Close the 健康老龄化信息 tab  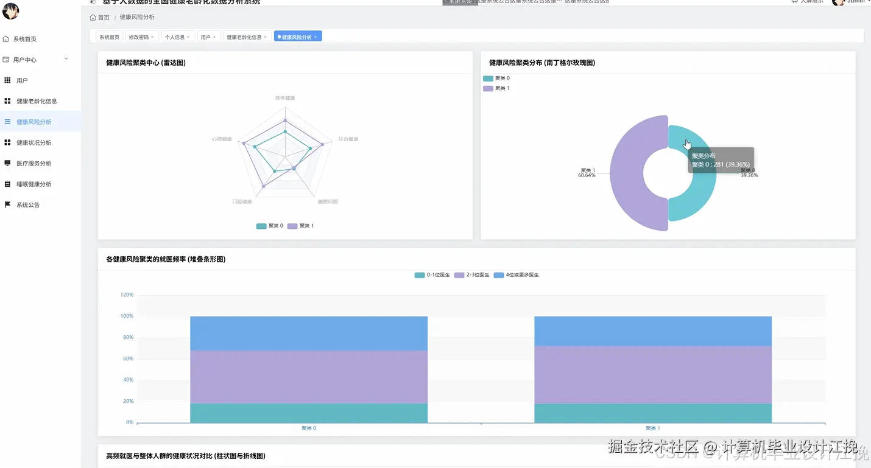pos(265,37)
